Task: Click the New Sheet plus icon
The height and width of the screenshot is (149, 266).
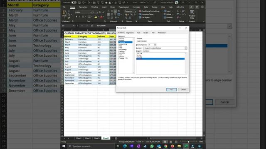Action: (x=116, y=138)
